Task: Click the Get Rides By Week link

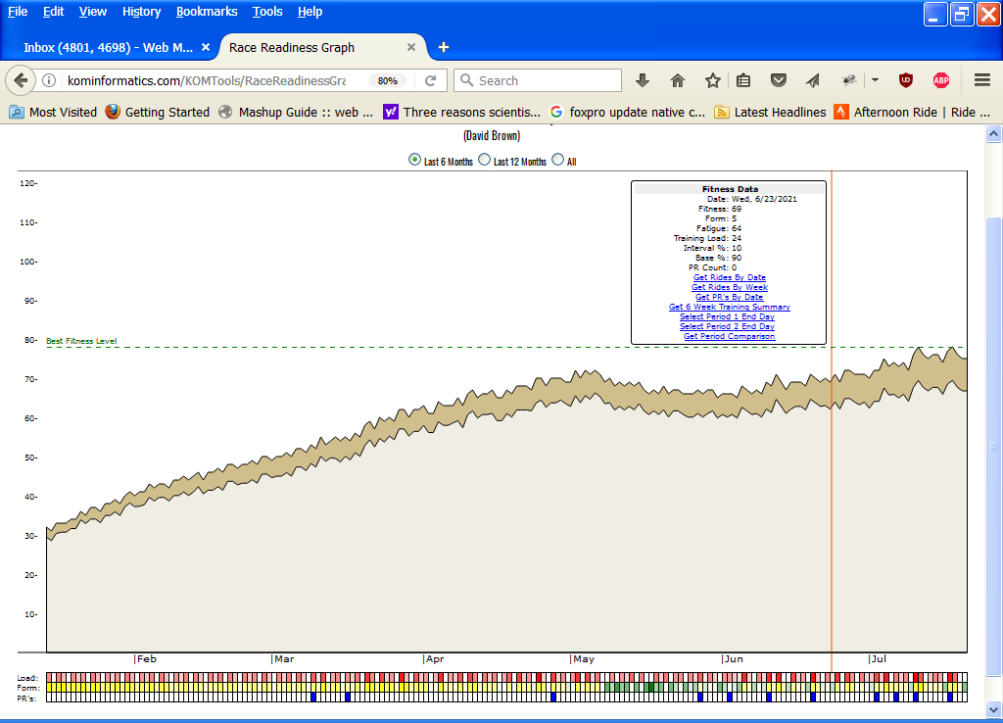Action: pos(730,287)
